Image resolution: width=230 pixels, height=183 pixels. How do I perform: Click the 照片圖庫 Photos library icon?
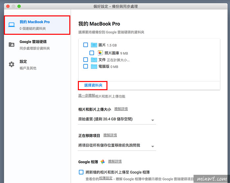100,53
